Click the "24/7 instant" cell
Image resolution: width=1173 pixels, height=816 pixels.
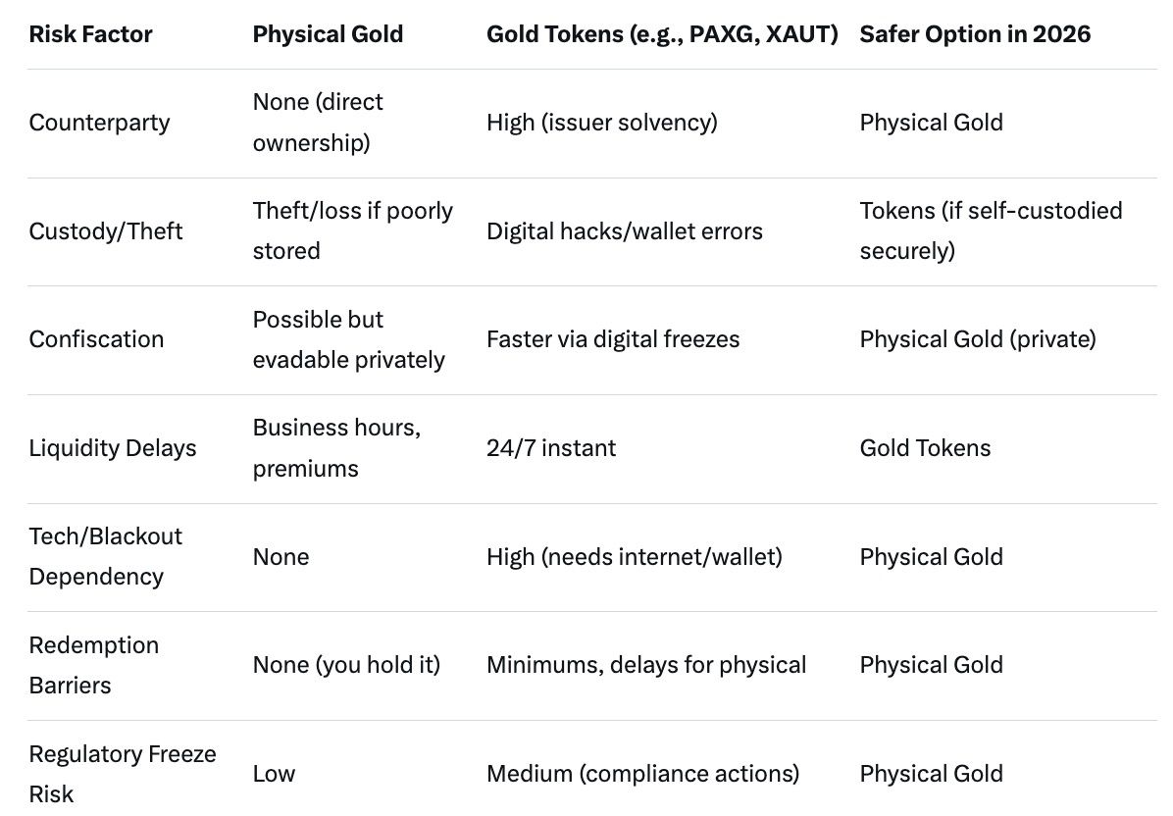(x=551, y=448)
